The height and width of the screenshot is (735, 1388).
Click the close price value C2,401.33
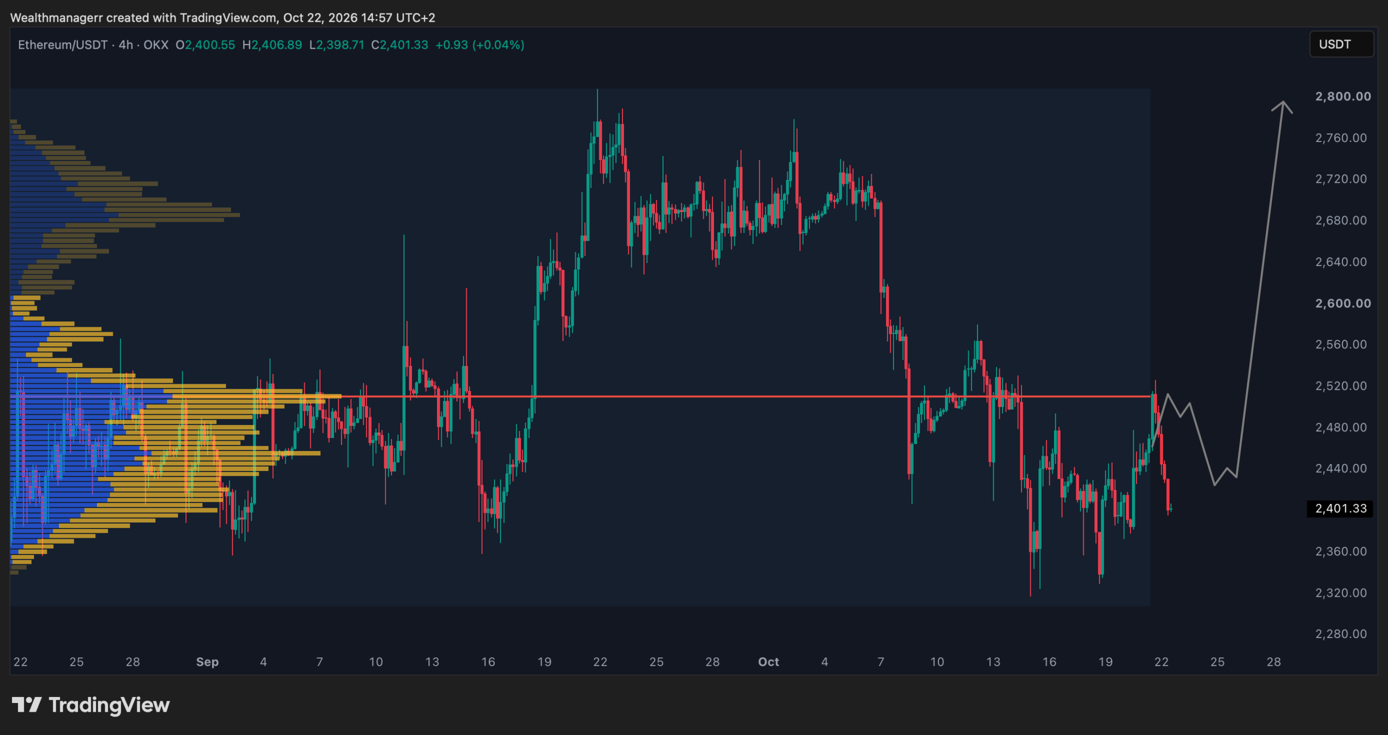(x=400, y=45)
